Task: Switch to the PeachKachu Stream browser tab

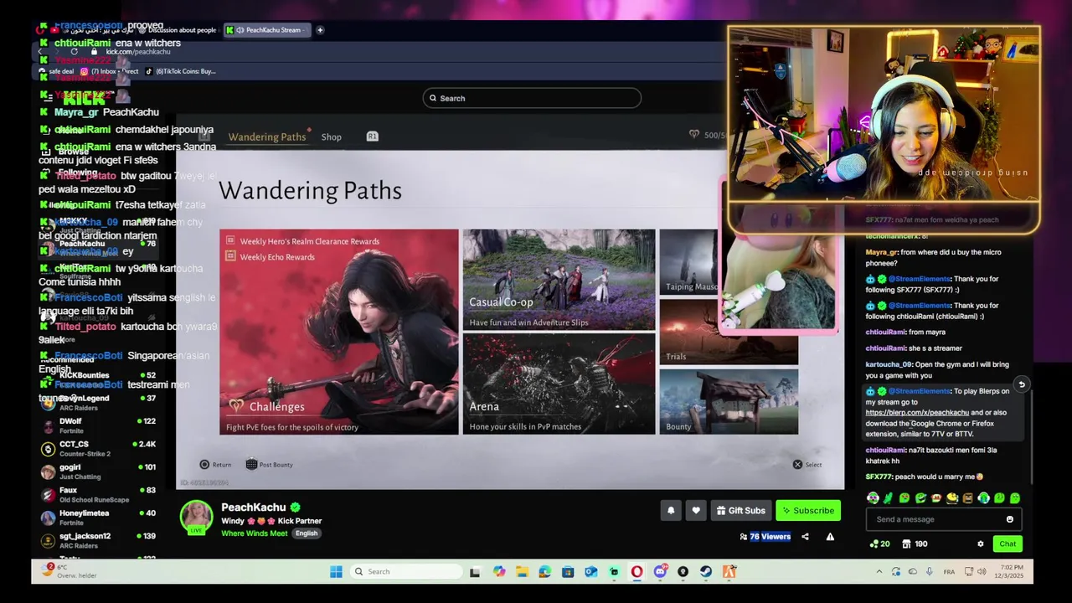Action: 268,30
